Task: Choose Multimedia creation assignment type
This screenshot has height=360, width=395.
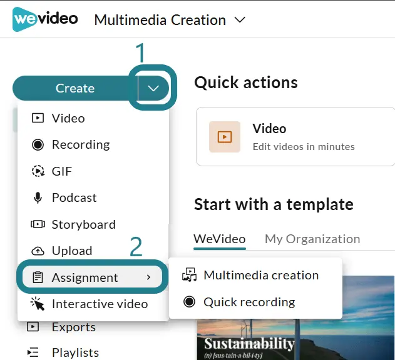Action: 255,275
